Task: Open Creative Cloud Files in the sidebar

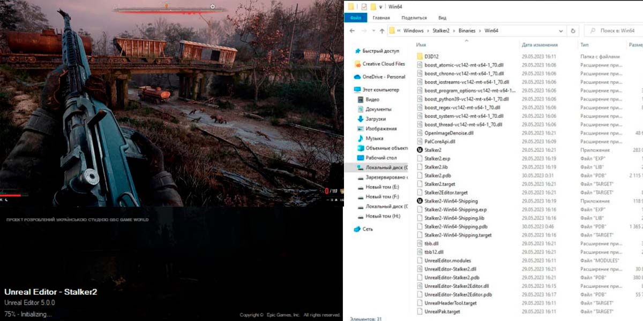Action: tap(379, 64)
